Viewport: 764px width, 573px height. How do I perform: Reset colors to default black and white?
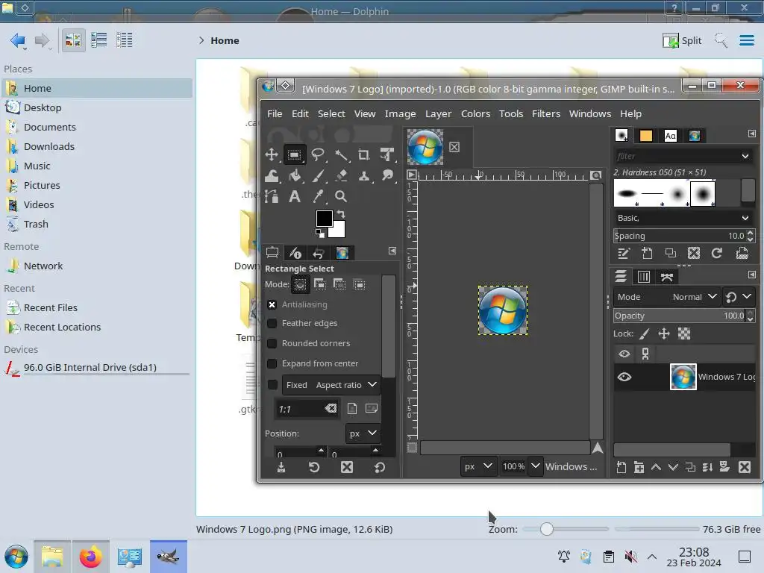(319, 234)
